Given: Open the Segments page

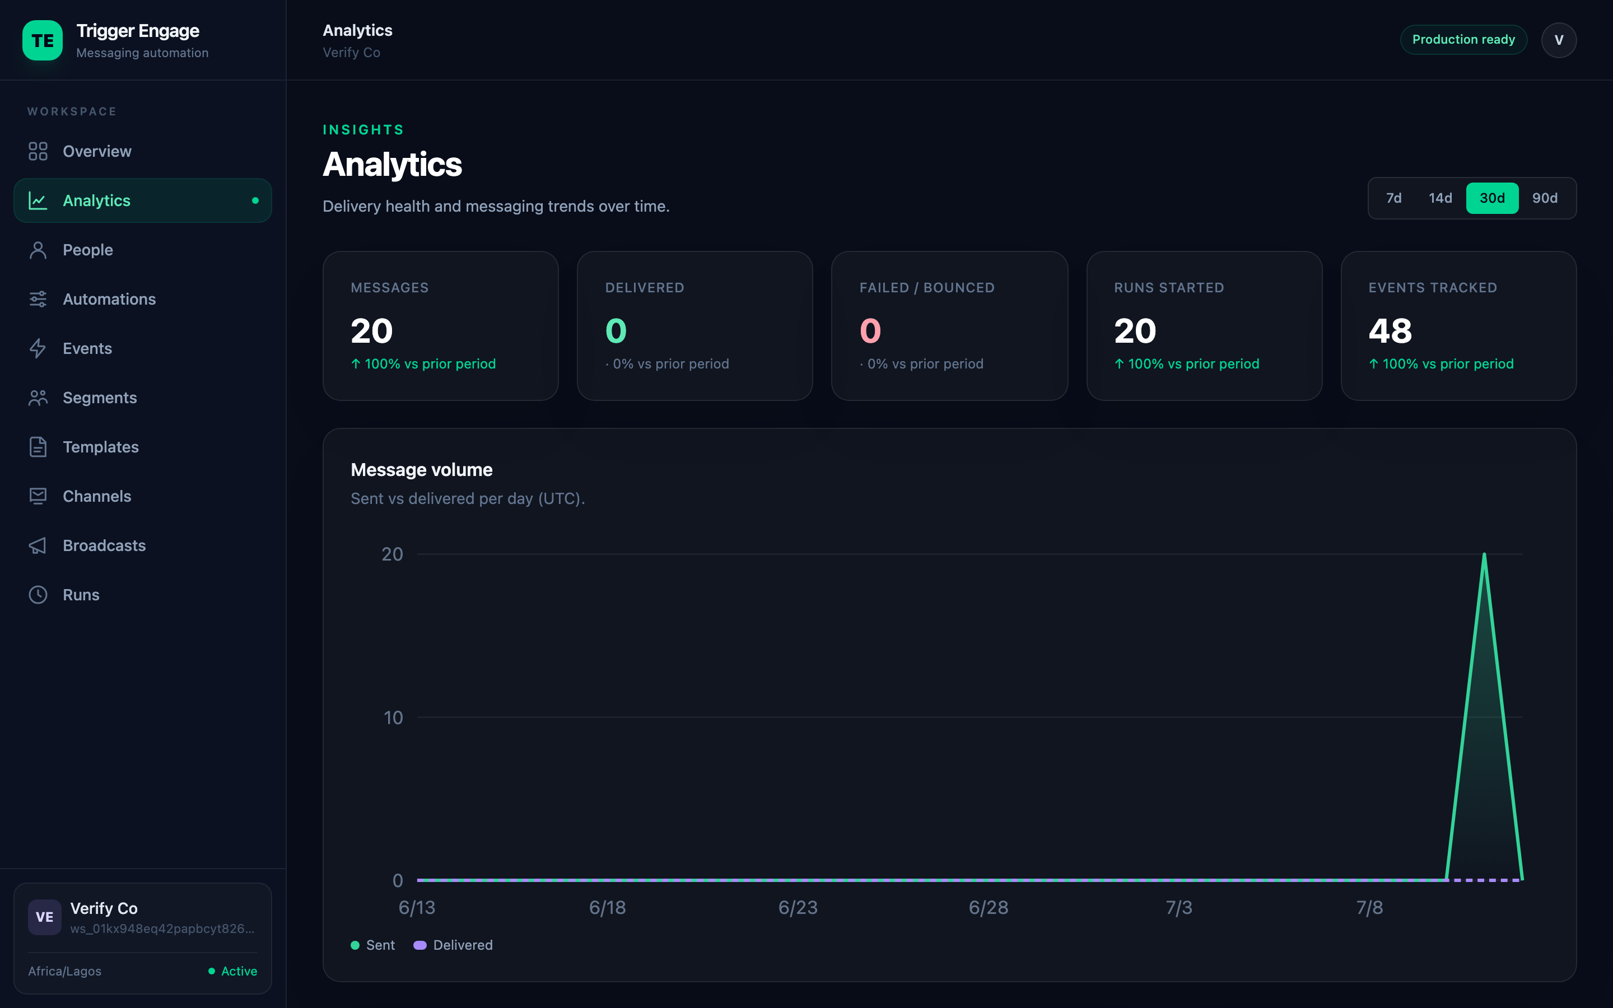Looking at the screenshot, I should click(143, 398).
